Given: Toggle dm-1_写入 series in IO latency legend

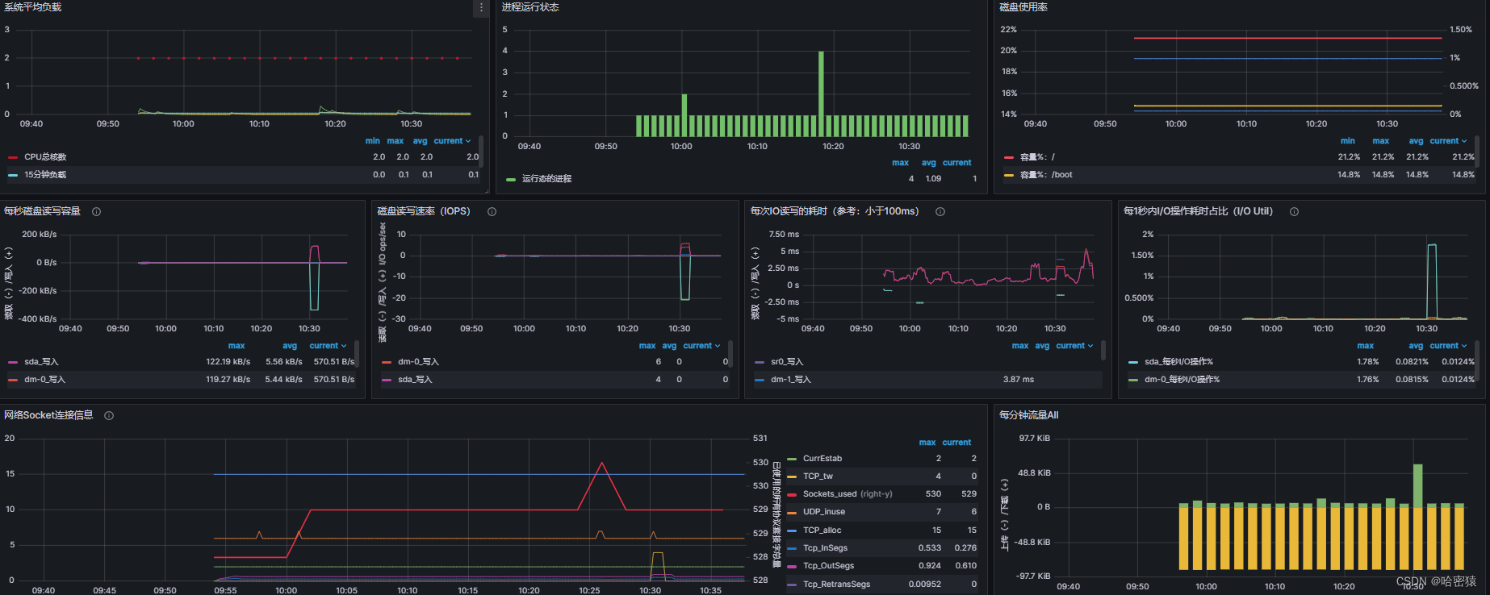Looking at the screenshot, I should tap(791, 380).
